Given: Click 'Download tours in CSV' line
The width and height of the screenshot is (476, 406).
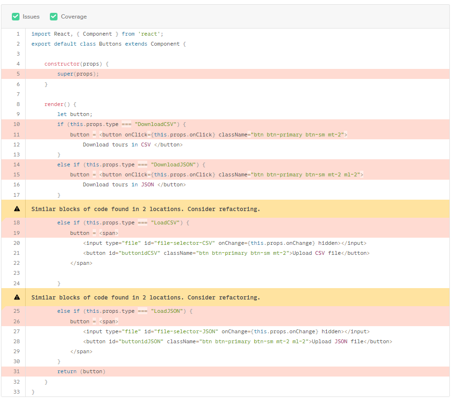Looking at the screenshot, I should (x=133, y=145).
